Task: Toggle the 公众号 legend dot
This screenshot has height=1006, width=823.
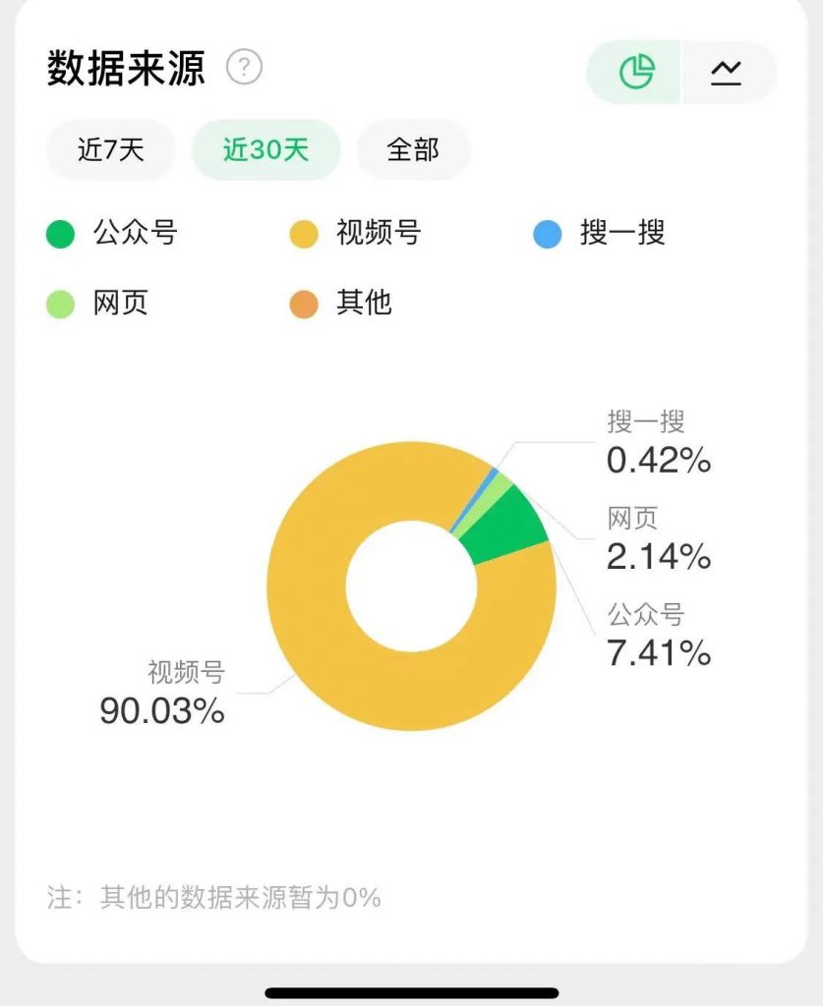Action: pos(60,235)
